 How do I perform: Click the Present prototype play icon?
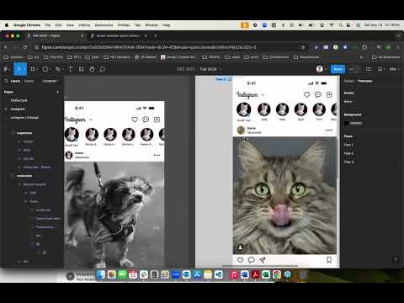tap(380, 69)
